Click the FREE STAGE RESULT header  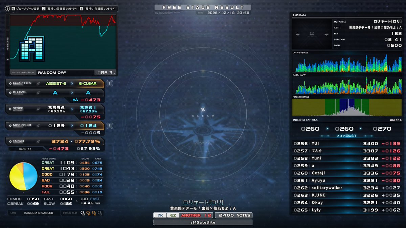[203, 7]
